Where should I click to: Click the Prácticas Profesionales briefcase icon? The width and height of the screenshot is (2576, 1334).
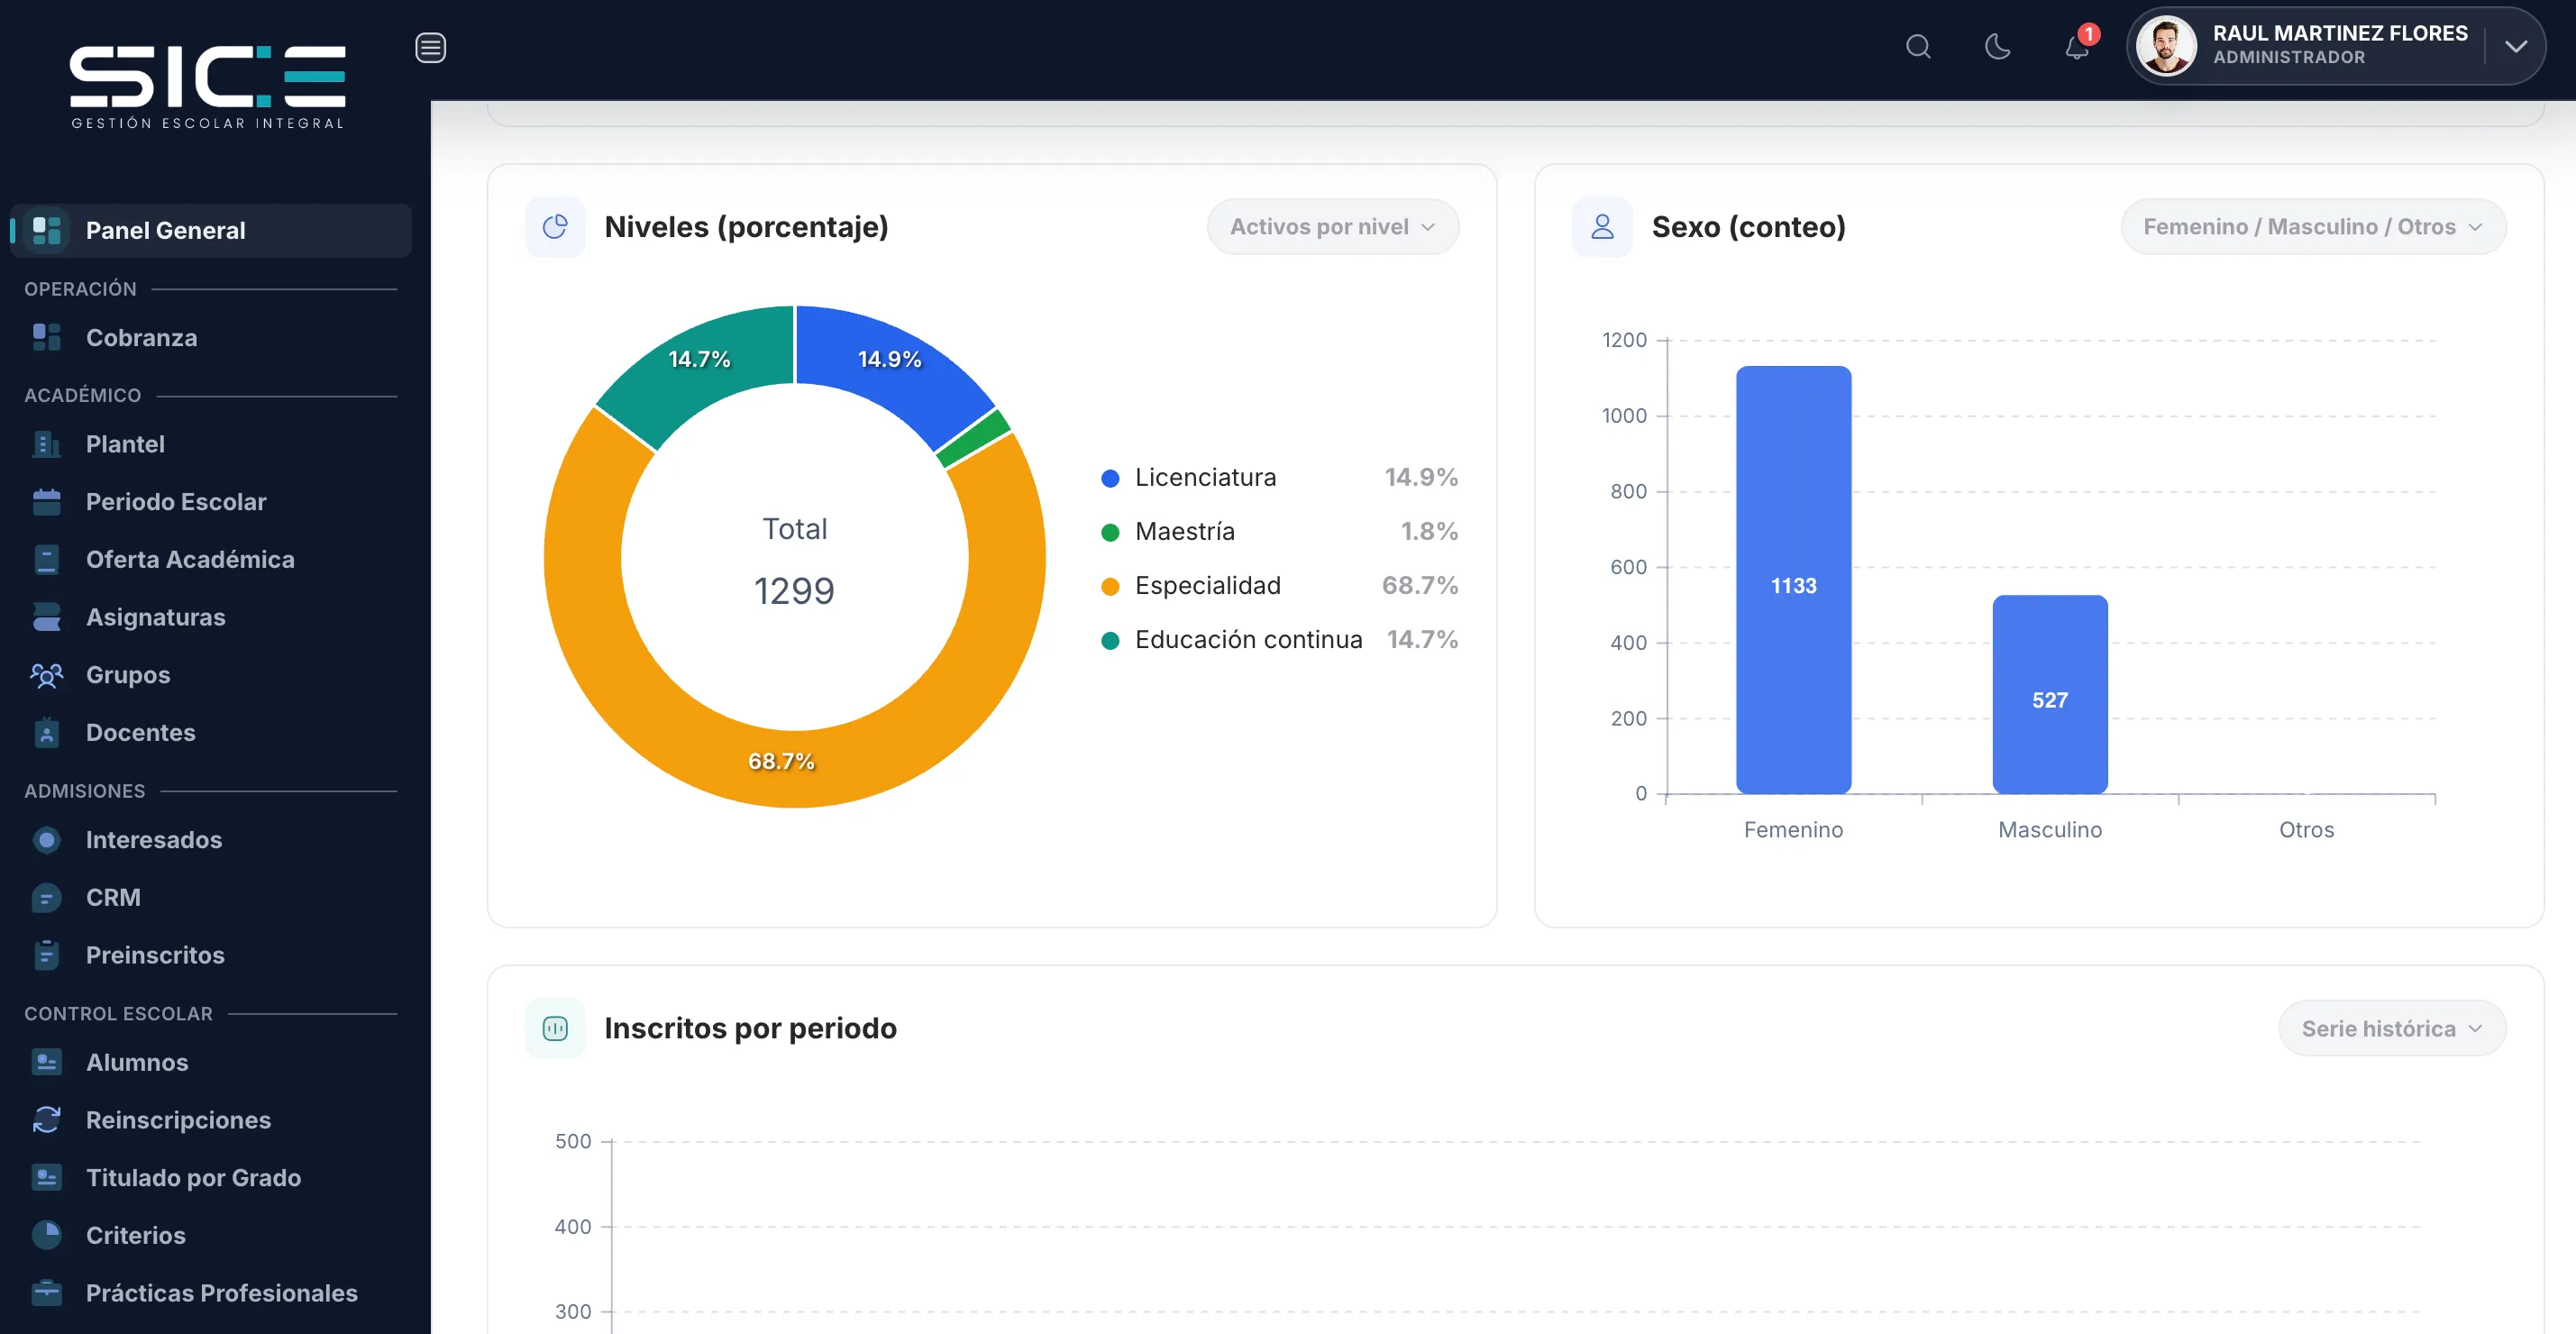pyautogui.click(x=46, y=1293)
